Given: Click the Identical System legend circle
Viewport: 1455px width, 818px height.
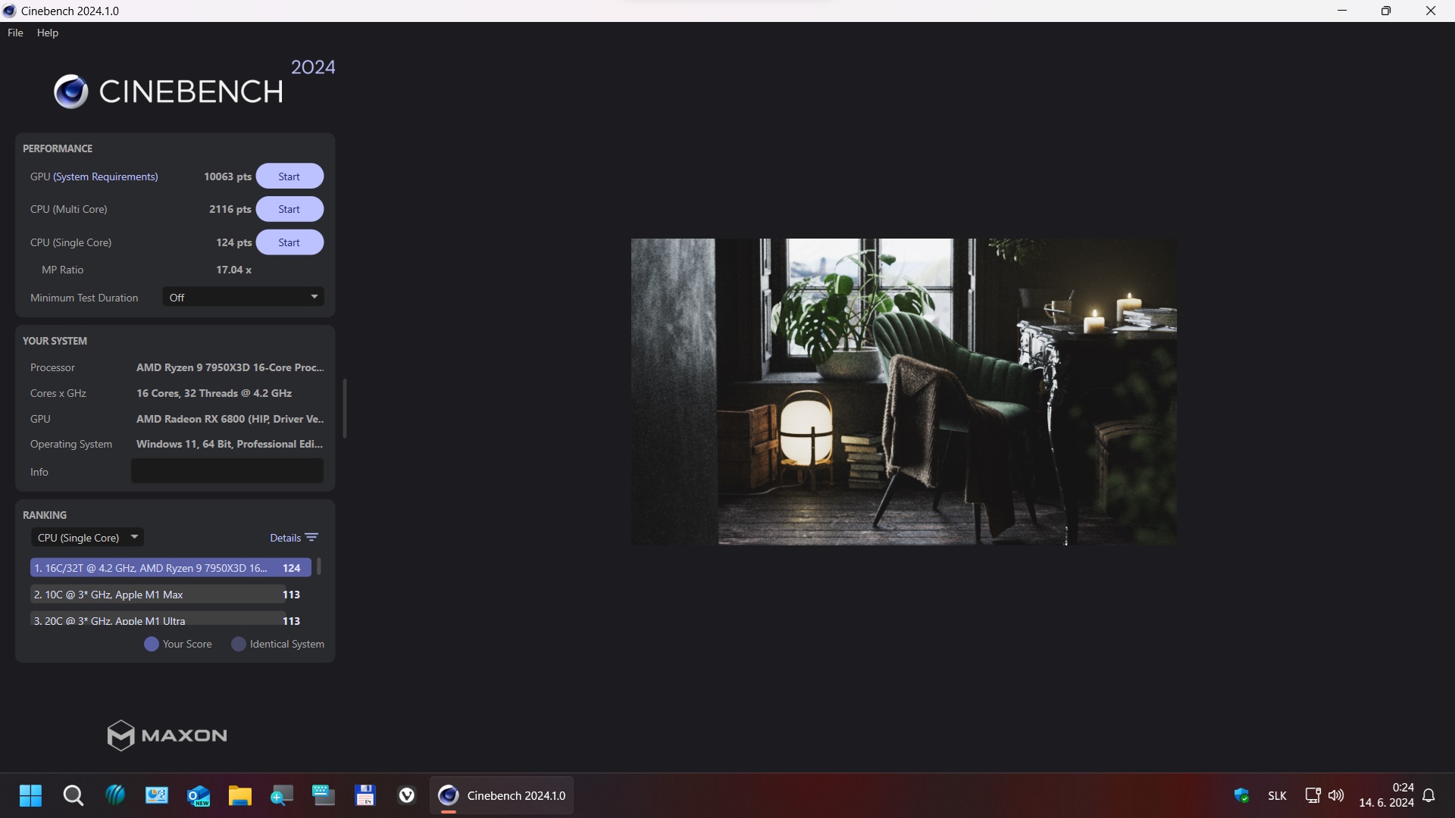Looking at the screenshot, I should 239,645.
